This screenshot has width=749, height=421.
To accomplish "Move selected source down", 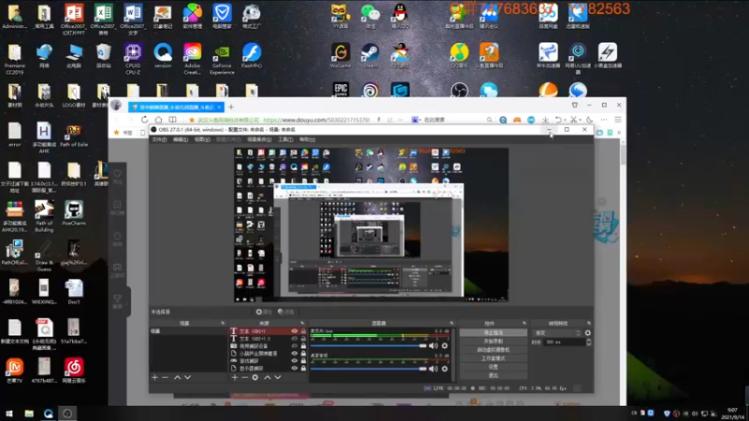I will click(x=277, y=378).
